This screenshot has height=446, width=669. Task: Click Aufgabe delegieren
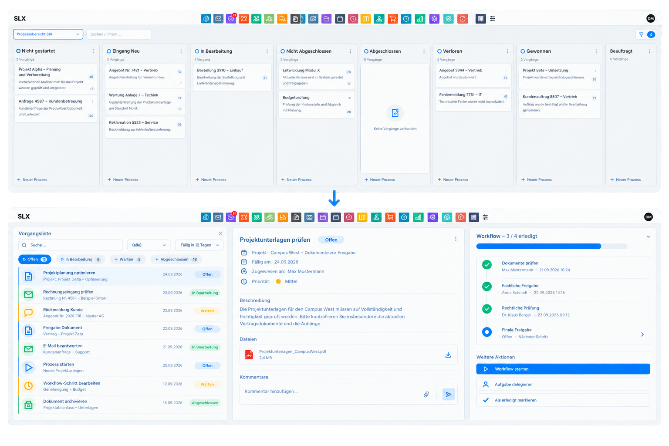[x=563, y=385]
